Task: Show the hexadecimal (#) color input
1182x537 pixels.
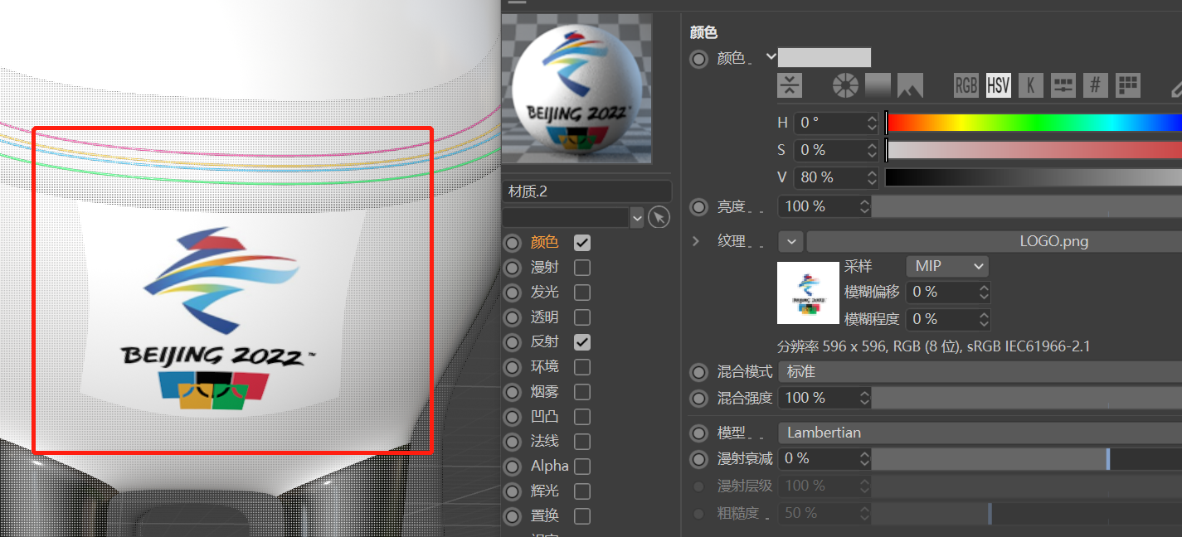Action: pyautogui.click(x=1095, y=85)
